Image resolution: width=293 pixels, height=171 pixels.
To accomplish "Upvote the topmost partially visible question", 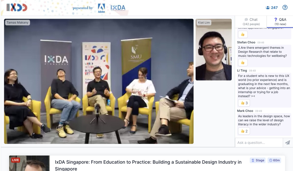I will point(243,34).
